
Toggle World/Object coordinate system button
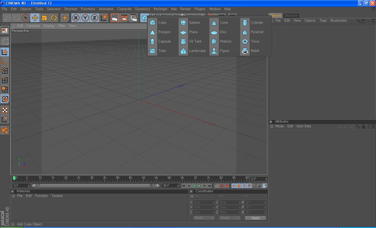click(104, 18)
